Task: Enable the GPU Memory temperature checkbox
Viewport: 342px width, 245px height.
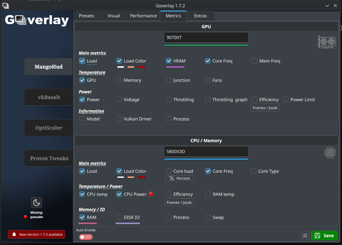Action: pyautogui.click(x=119, y=80)
